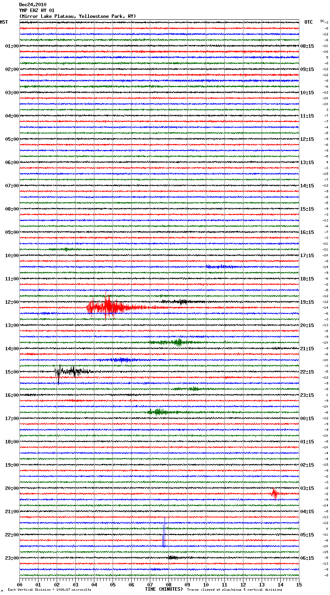This screenshot has height=595, width=330.
Task: Select the station code YMP EHZ WY 01
Action: click(37, 10)
